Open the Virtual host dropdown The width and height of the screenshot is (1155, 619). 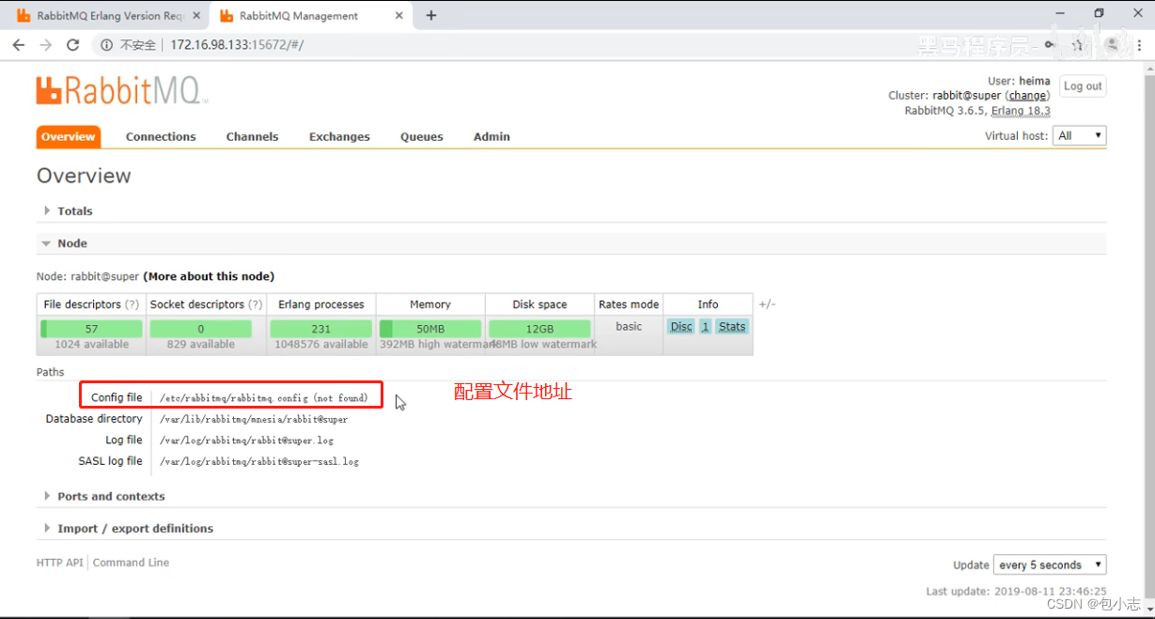click(x=1080, y=136)
